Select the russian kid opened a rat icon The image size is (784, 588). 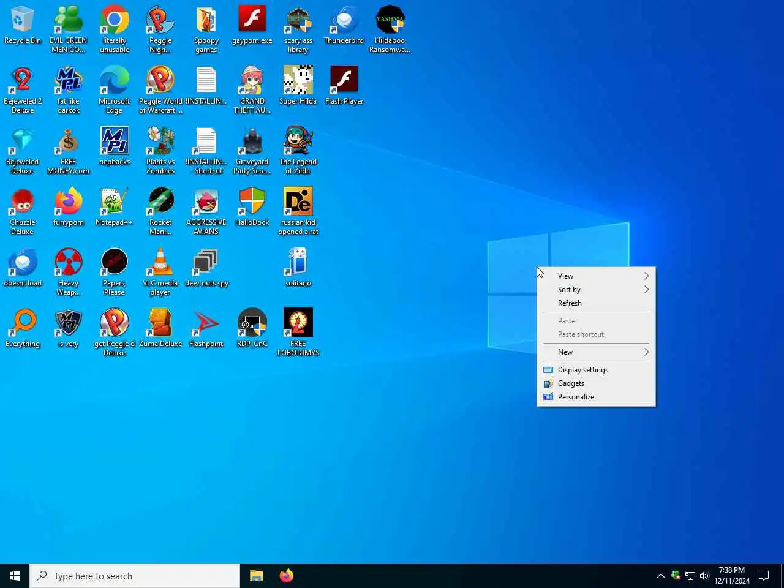coord(298,211)
